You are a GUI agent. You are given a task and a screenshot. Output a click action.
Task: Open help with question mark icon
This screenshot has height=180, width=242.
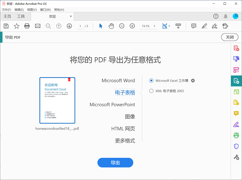(x=216, y=16)
